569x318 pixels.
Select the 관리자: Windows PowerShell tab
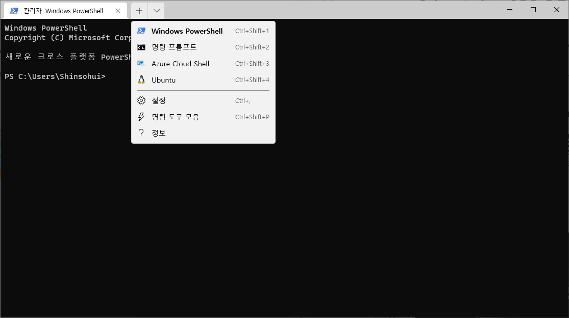click(66, 11)
